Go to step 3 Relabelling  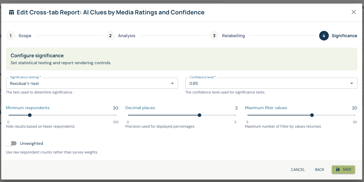(227, 36)
